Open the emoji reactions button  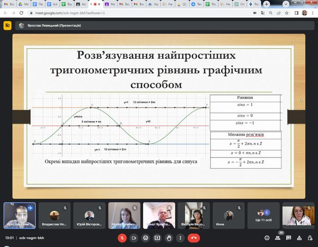point(146,239)
